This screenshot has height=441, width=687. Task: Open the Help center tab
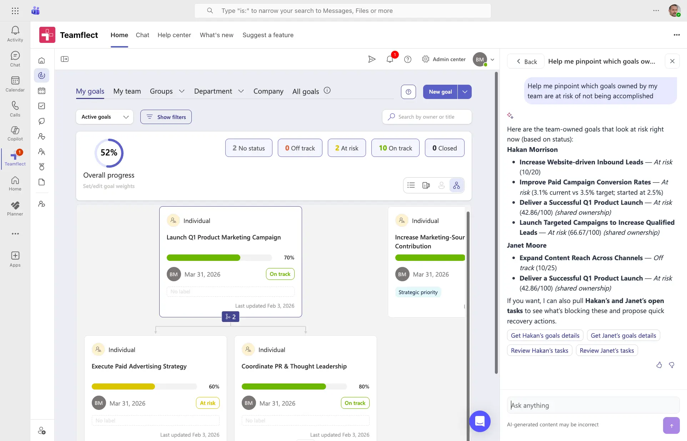coord(174,35)
